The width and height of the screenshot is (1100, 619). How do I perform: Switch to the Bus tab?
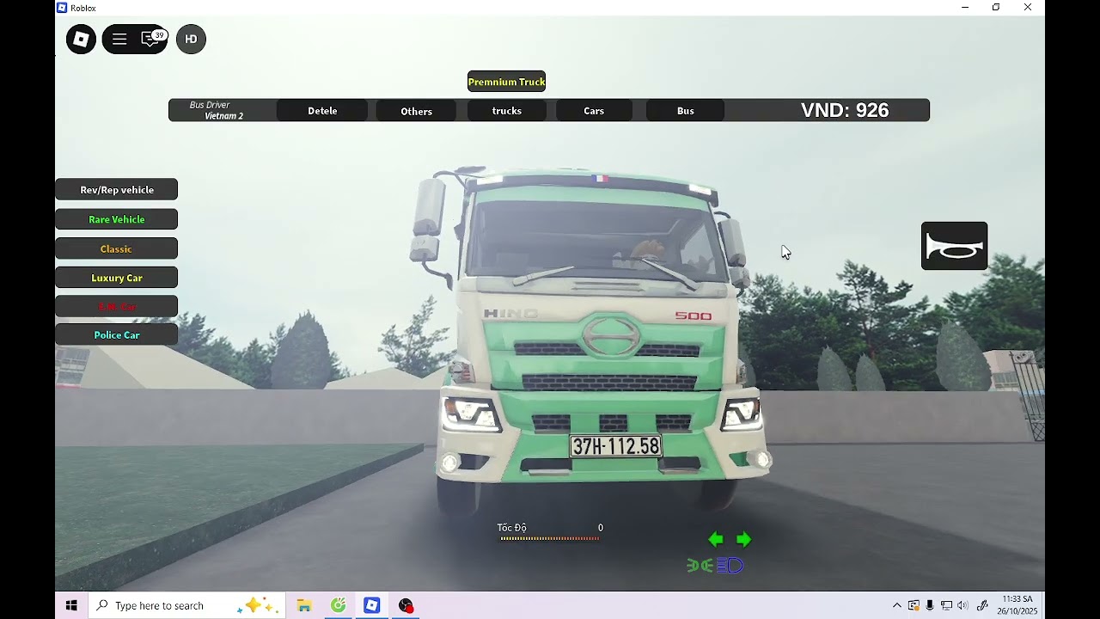point(685,111)
